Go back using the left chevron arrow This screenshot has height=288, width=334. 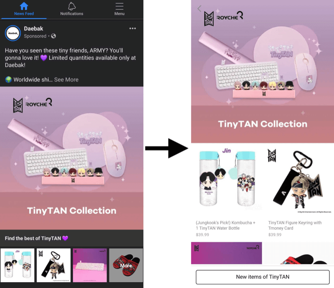tap(200, 8)
